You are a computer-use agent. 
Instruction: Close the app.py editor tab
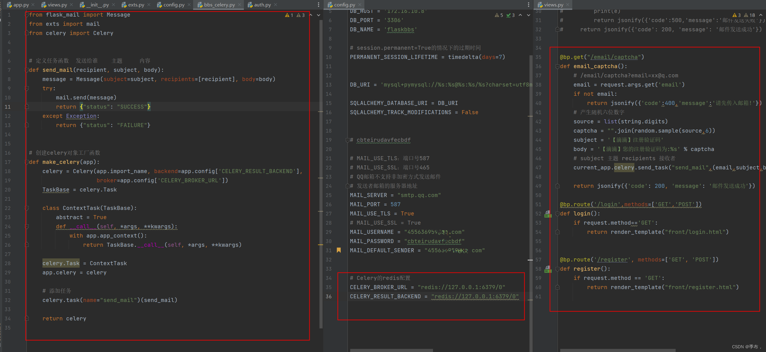(33, 5)
